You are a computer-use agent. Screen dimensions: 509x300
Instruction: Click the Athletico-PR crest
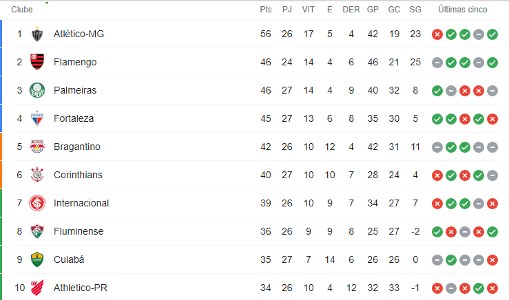pos(37,288)
